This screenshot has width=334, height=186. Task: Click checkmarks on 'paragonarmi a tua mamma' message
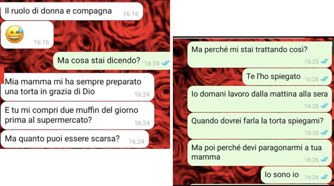(324, 160)
